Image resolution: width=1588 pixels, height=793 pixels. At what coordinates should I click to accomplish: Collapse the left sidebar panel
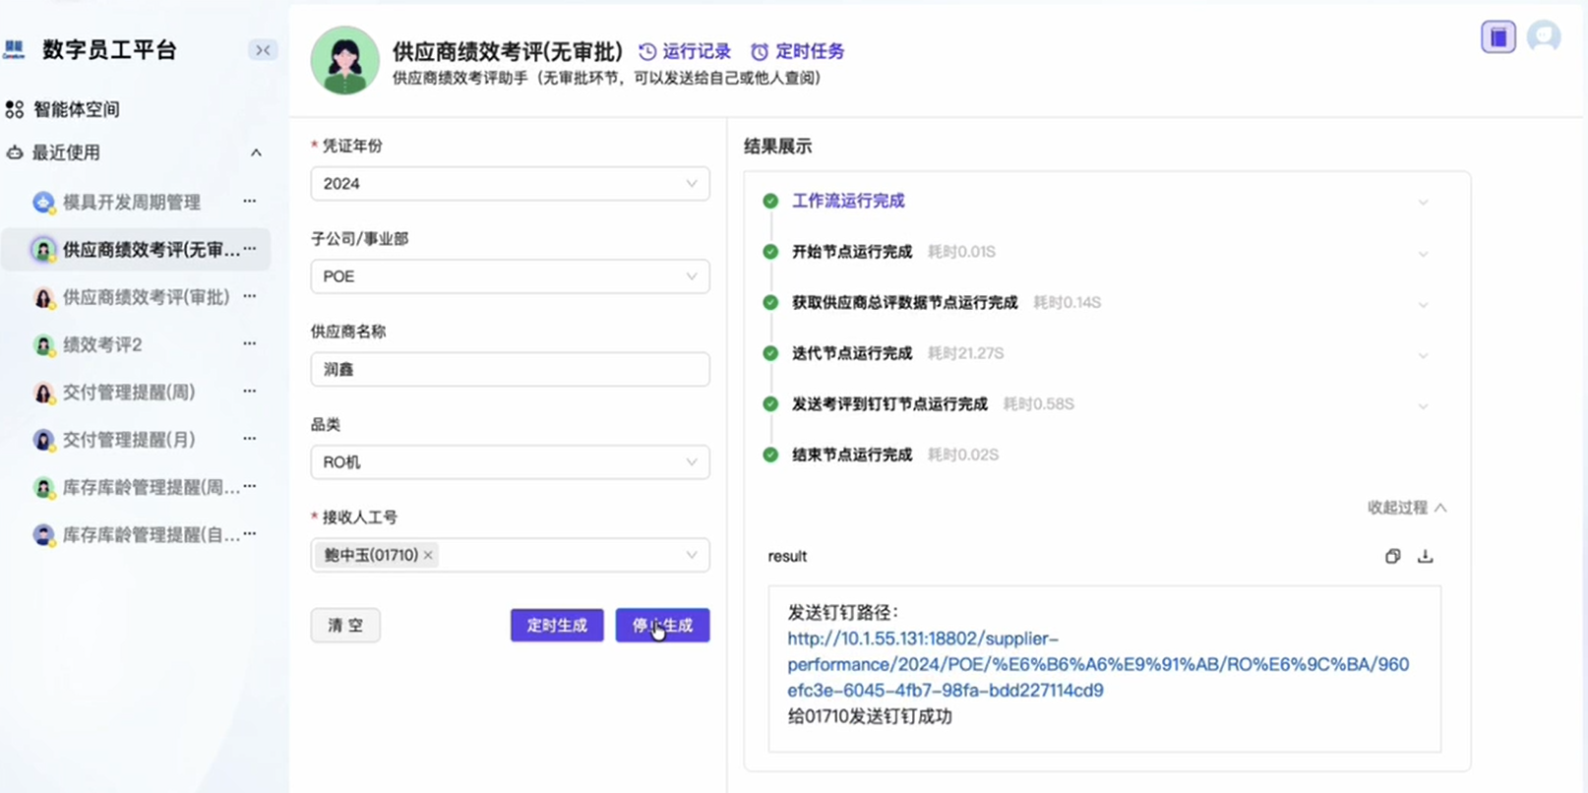pyautogui.click(x=263, y=50)
